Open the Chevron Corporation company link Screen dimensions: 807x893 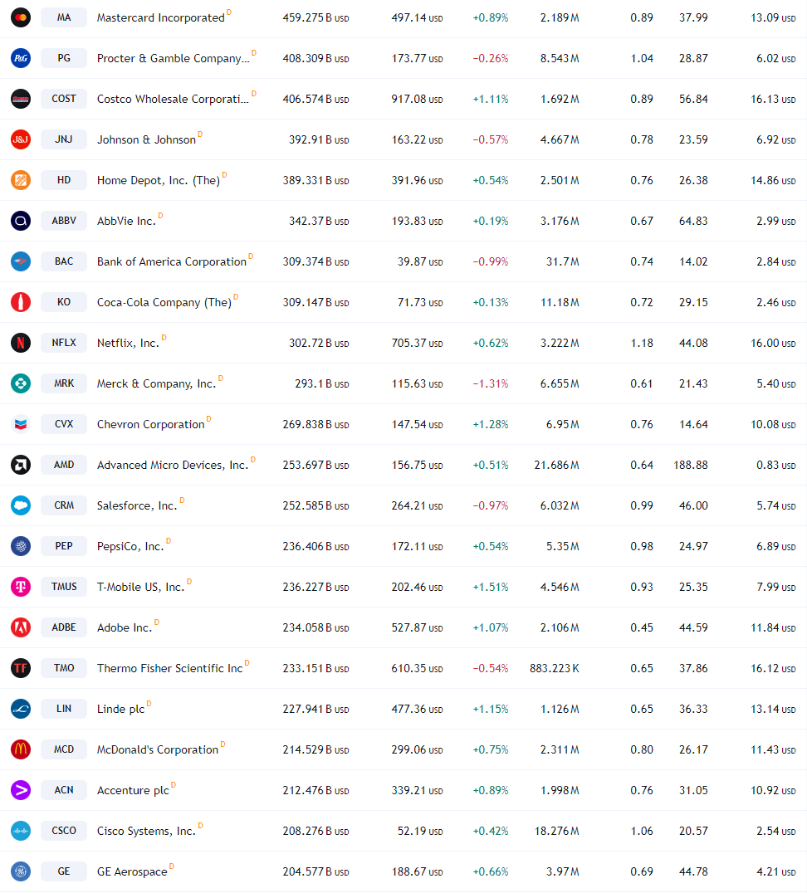[150, 425]
